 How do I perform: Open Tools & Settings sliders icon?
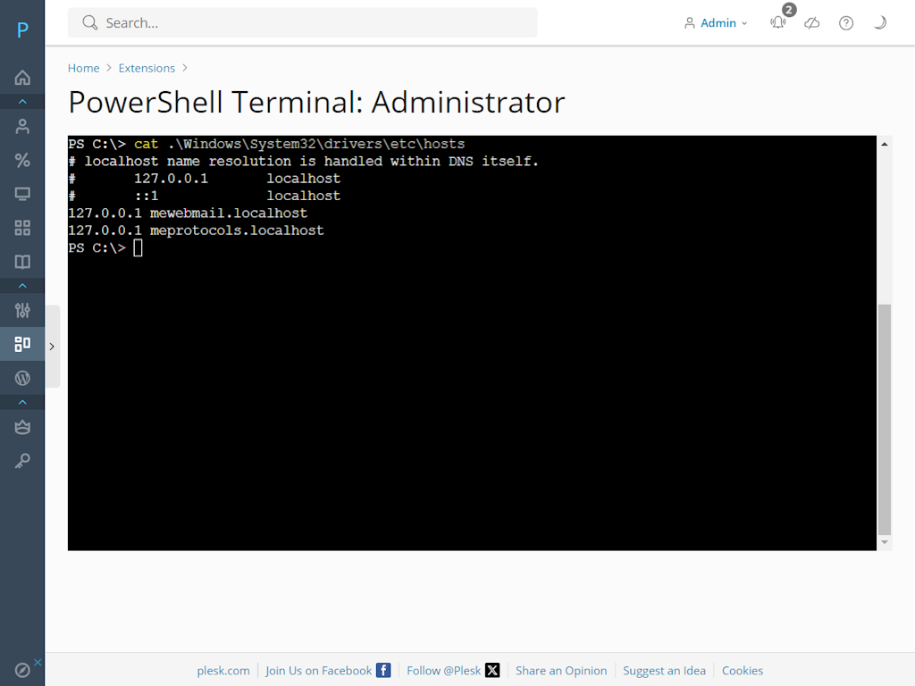[21, 311]
